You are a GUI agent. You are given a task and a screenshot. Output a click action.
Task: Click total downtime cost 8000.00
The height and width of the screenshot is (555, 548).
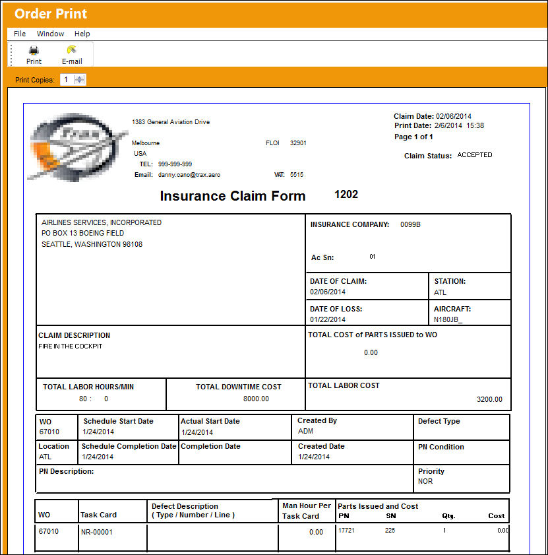click(256, 399)
